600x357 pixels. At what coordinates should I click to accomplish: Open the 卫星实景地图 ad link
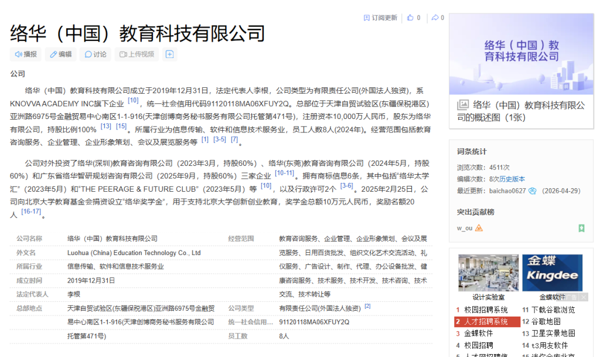[553, 334]
